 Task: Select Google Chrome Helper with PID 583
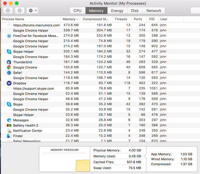[x=100, y=78]
